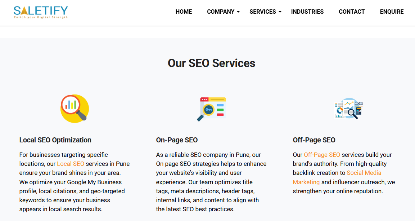Click the On-Page SEO heading
Screen dimensions: 415x221
tap(177, 140)
